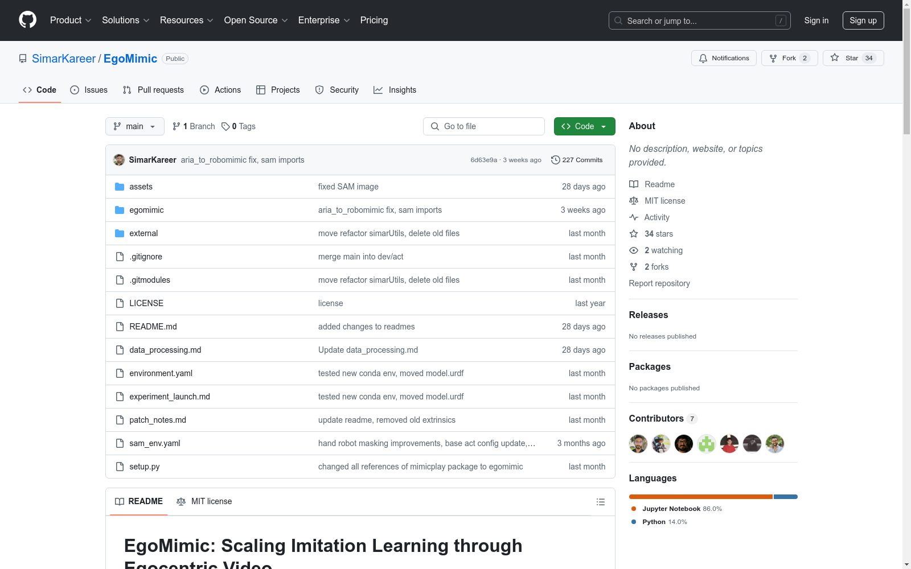Click the external folder icon

click(x=120, y=233)
